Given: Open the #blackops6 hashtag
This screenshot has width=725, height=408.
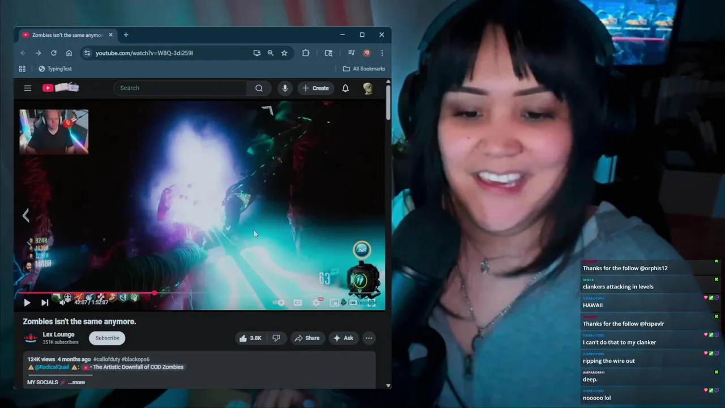Looking at the screenshot, I should click(135, 359).
